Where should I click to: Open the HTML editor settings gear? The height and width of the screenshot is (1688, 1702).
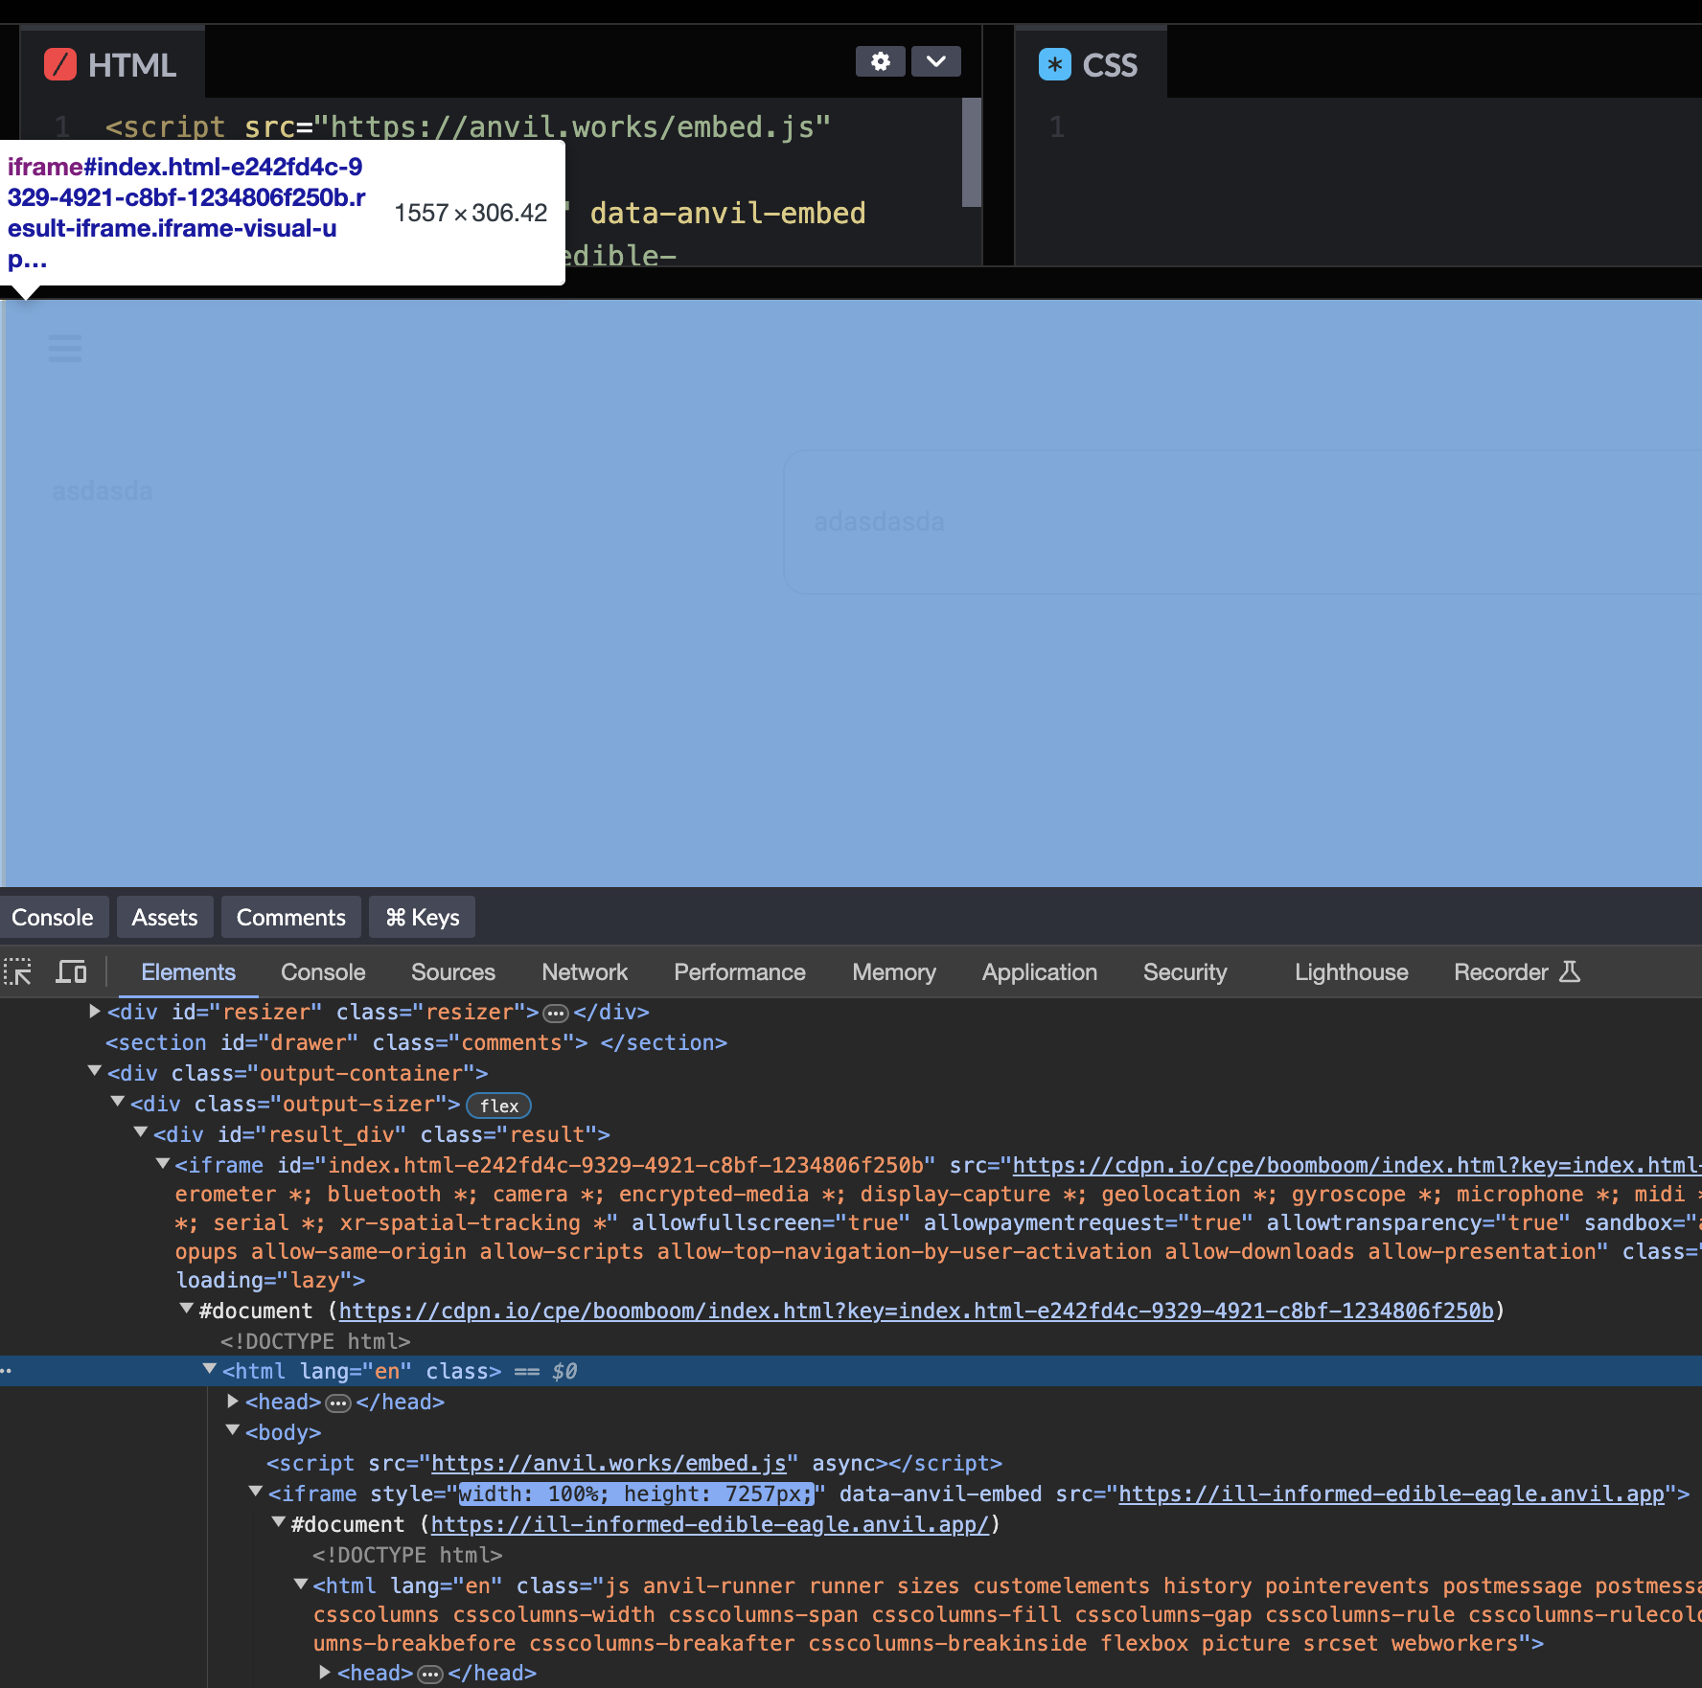tap(880, 62)
